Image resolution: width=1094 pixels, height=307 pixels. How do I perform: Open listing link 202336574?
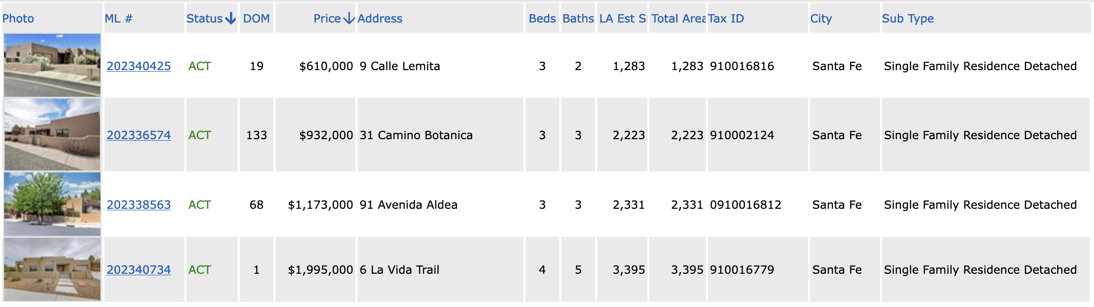(x=139, y=135)
